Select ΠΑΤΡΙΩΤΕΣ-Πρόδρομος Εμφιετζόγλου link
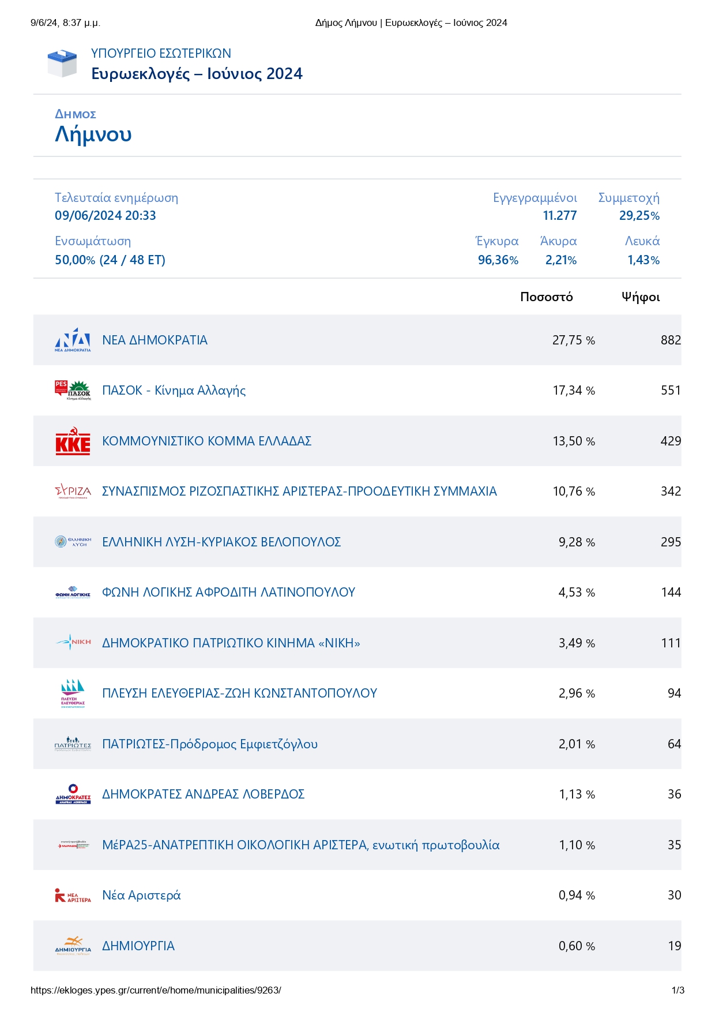 point(209,744)
